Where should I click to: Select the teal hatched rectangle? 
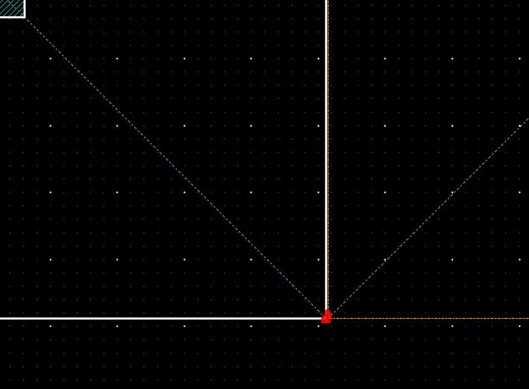pos(11,7)
